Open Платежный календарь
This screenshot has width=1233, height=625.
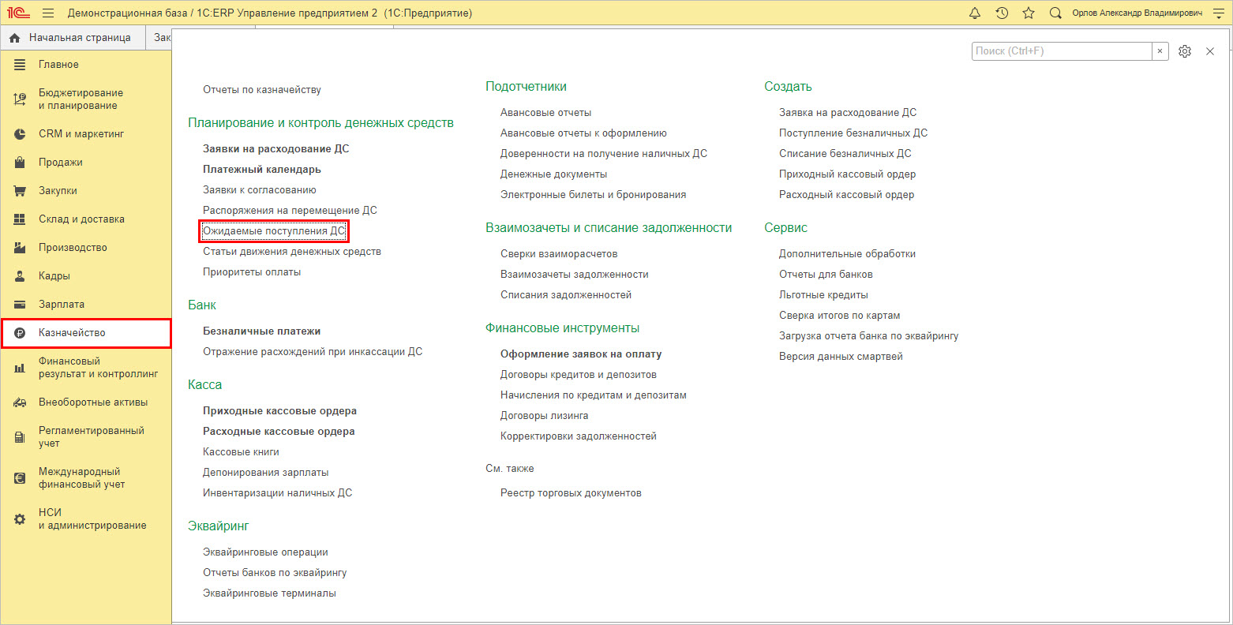pyautogui.click(x=262, y=169)
